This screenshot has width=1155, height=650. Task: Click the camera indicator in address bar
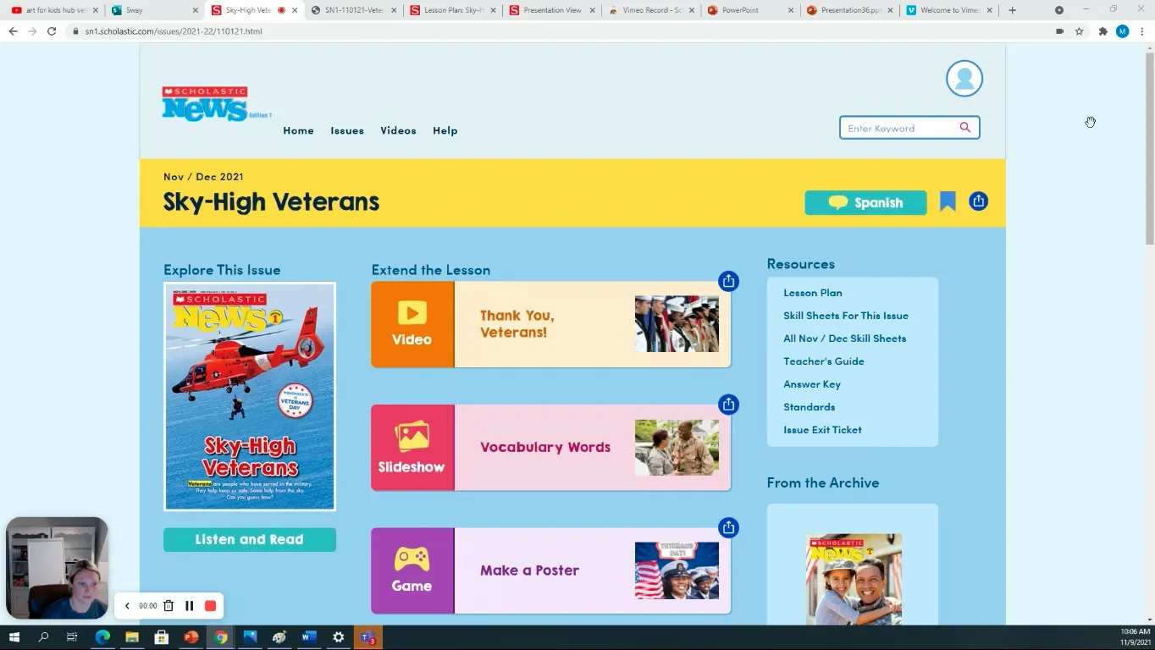(x=1059, y=31)
